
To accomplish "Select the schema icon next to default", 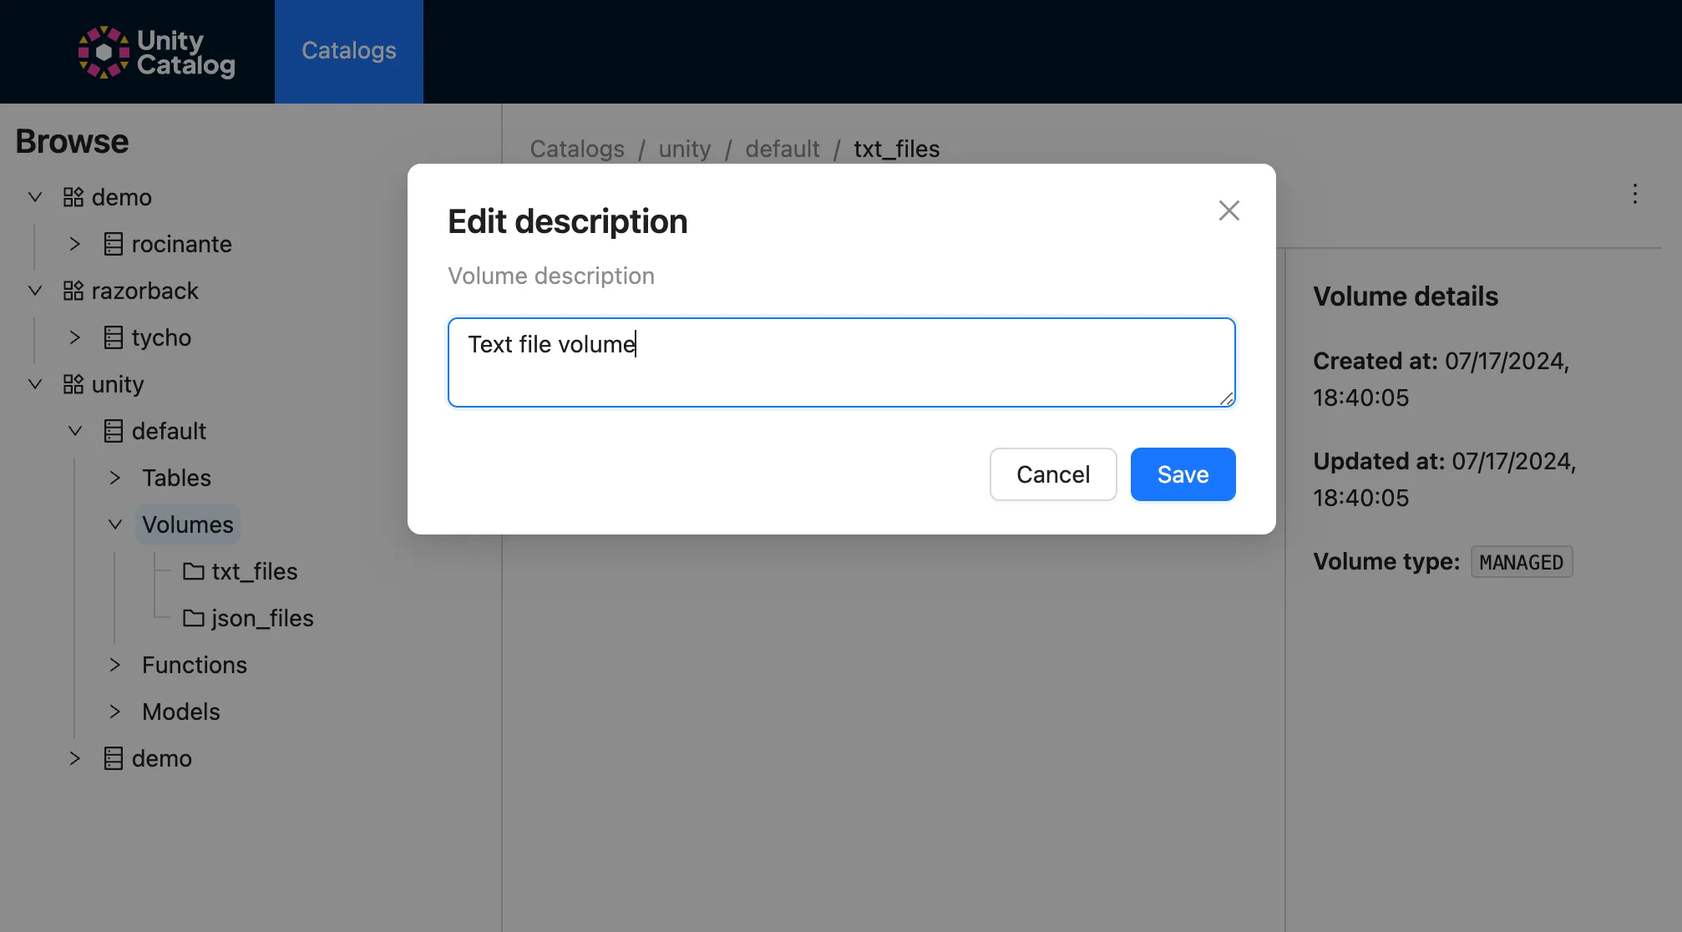I will pyautogui.click(x=114, y=431).
